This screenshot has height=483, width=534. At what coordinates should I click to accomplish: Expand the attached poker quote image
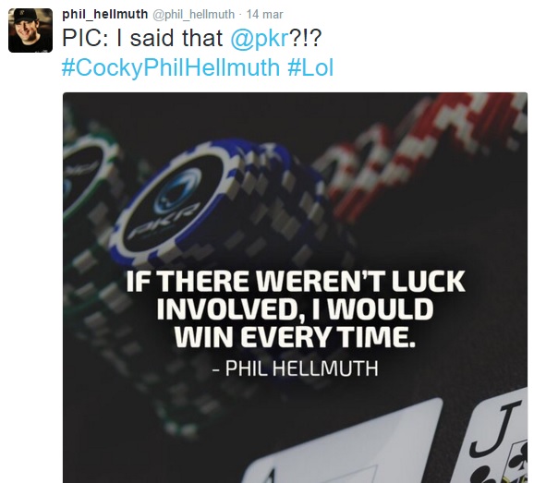point(295,287)
